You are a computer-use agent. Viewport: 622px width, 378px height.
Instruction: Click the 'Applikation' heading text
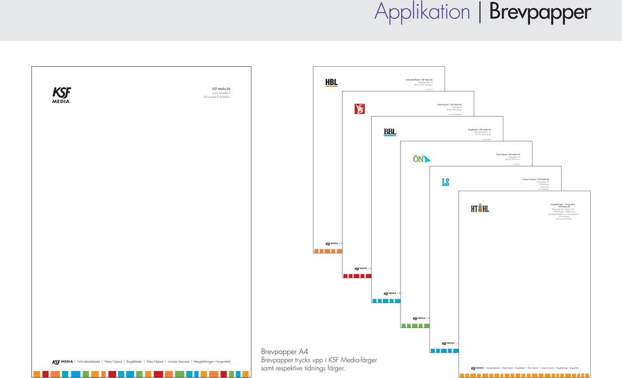point(422,12)
